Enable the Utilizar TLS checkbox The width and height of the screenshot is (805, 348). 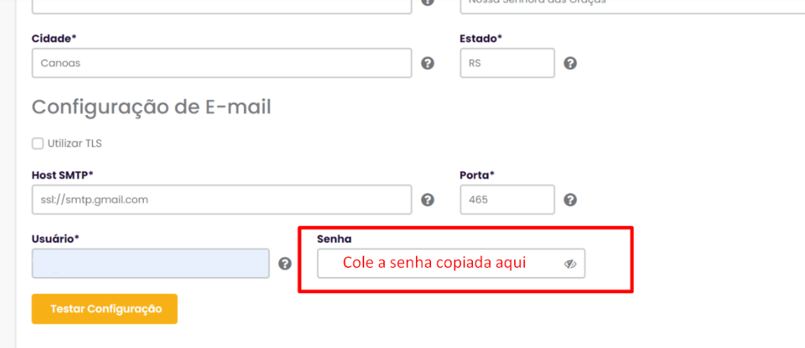click(x=38, y=143)
